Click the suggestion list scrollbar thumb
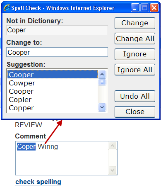The width and height of the screenshot is (161, 187). (102, 82)
